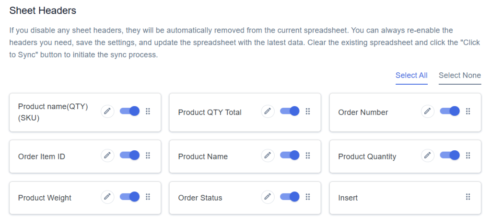
Task: Edit the Order Item ID header
Action: [107, 155]
